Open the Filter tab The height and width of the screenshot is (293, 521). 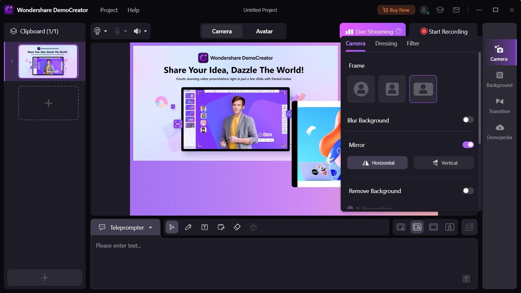click(x=413, y=43)
